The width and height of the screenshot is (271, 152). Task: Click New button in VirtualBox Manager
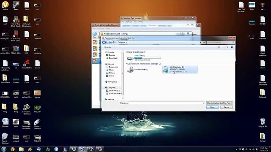coord(94,35)
